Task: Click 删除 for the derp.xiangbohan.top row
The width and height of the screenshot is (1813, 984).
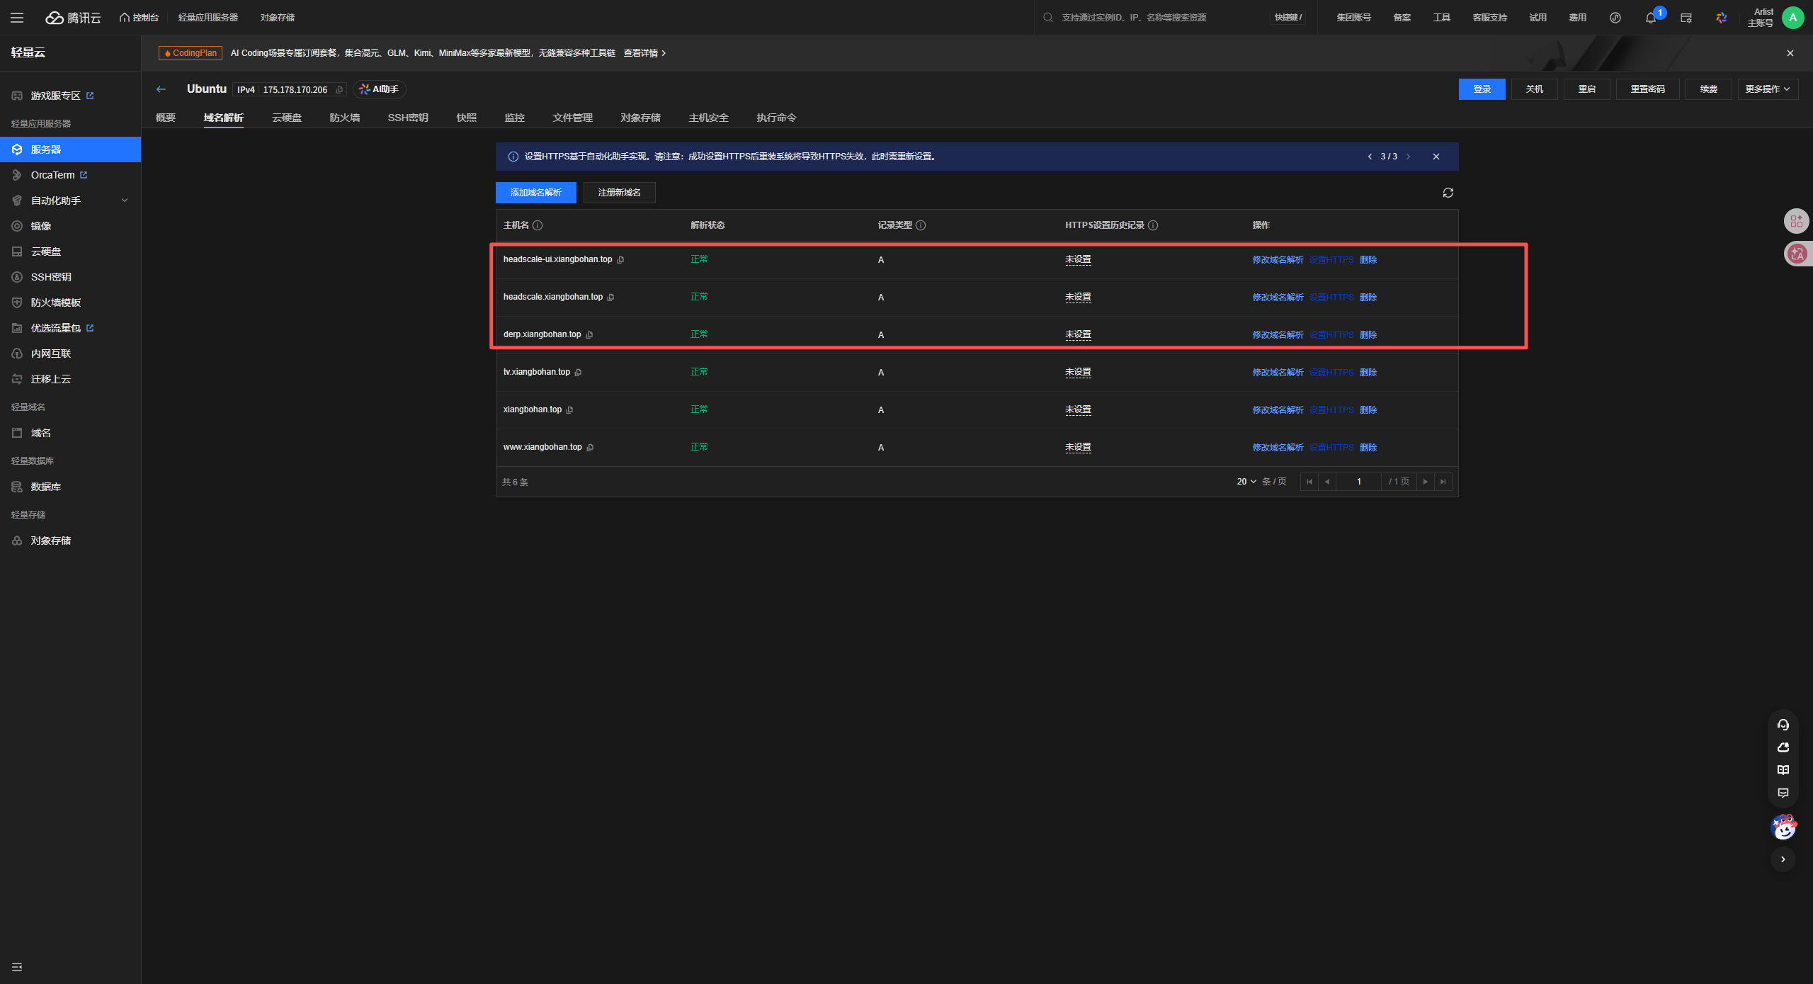Action: (1368, 335)
